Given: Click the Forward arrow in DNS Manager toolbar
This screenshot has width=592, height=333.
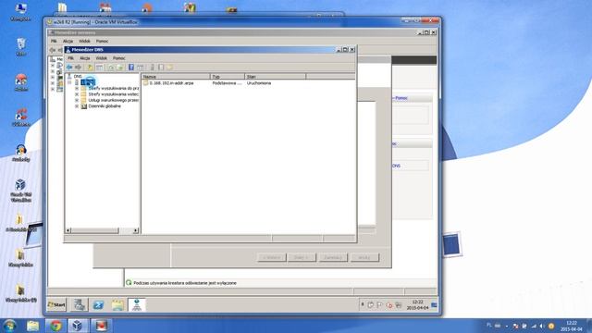Looking at the screenshot, I should click(x=78, y=68).
